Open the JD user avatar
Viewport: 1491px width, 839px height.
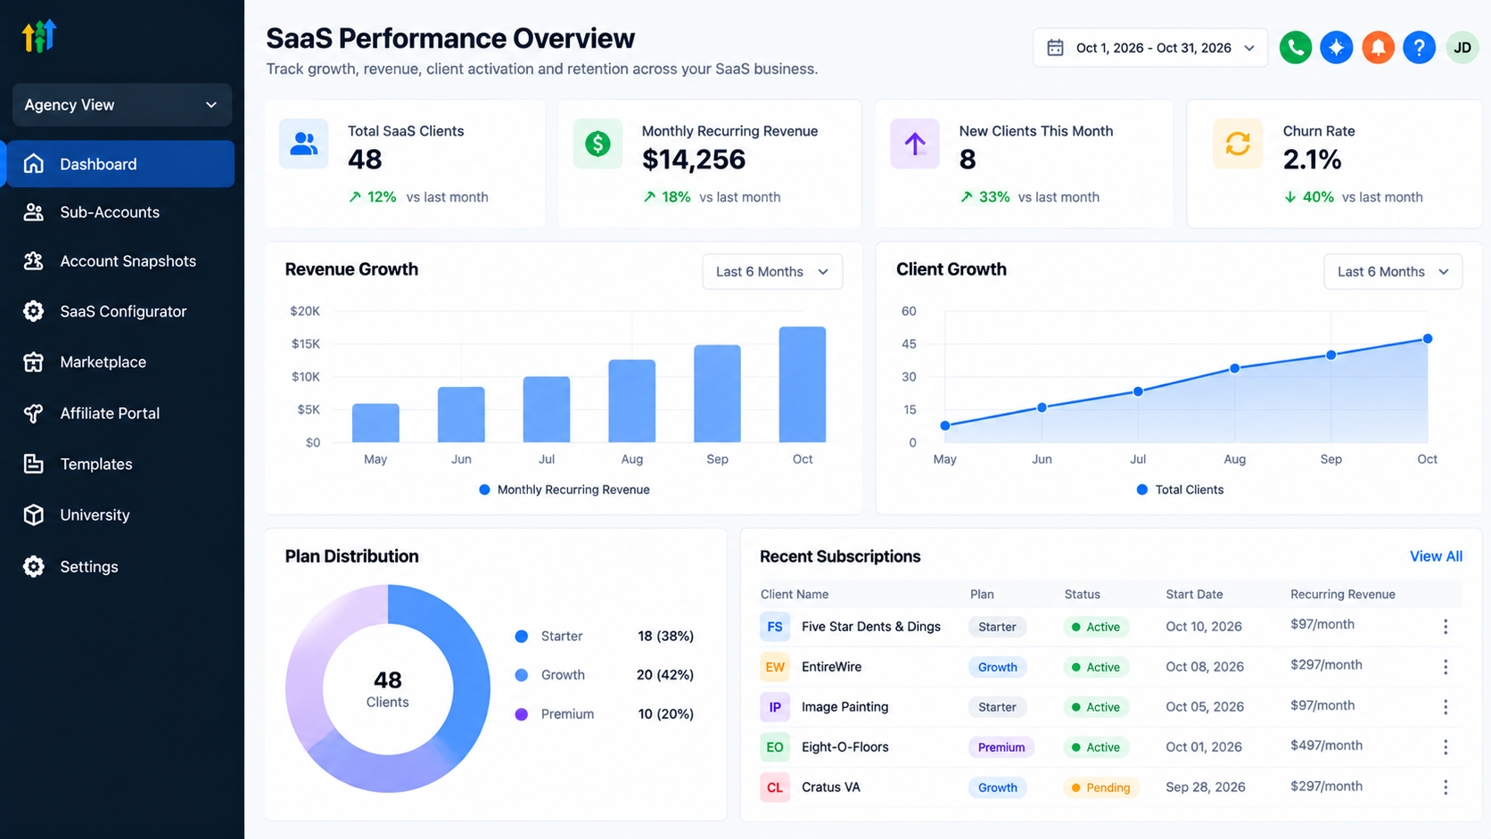[x=1462, y=47]
